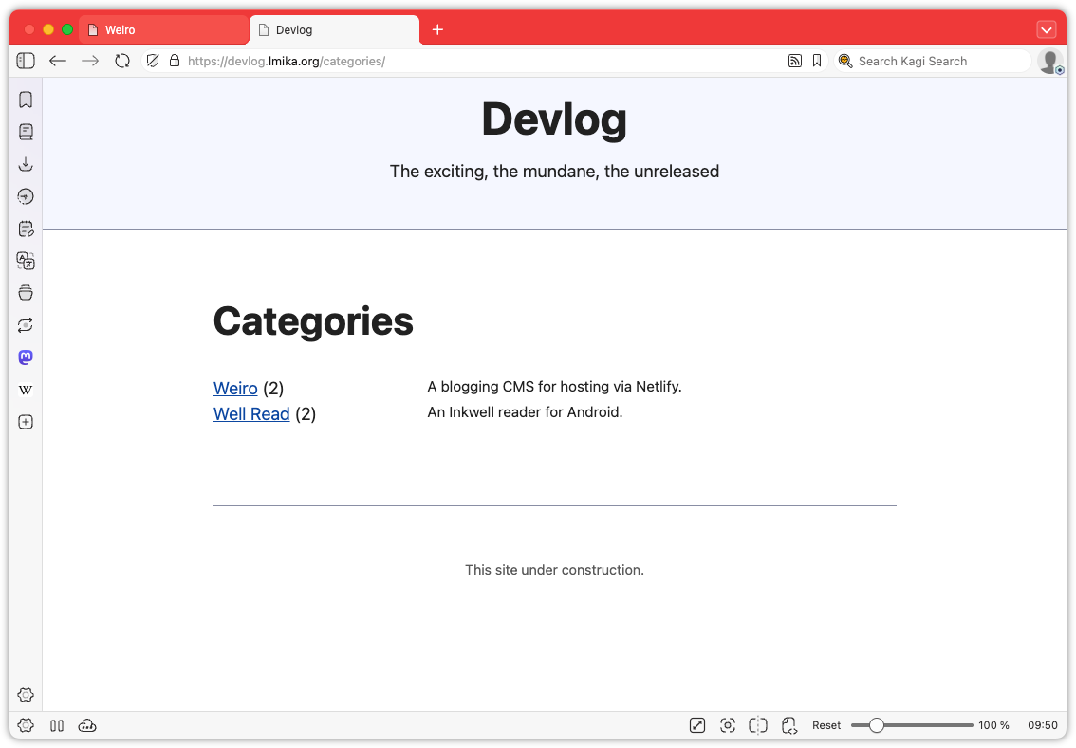This screenshot has width=1076, height=748.
Task: Open the Wikipedia shortcut in the sidebar
Action: point(26,389)
